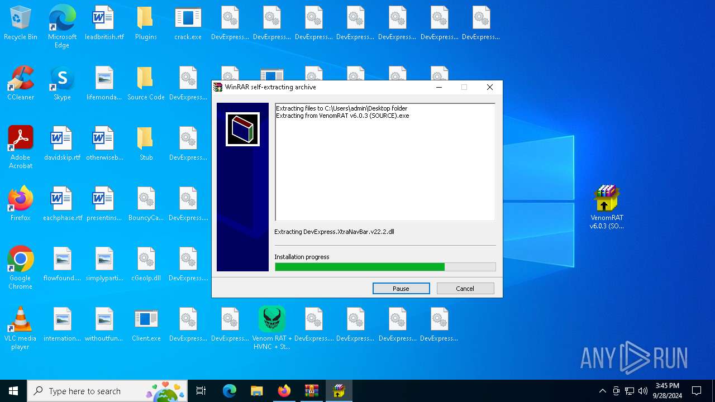The image size is (715, 402).
Task: Launch VLC media player shortcut
Action: [x=21, y=328]
